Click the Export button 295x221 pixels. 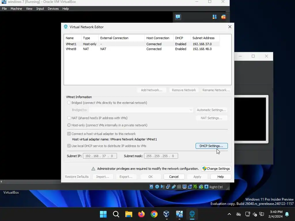coord(126,177)
